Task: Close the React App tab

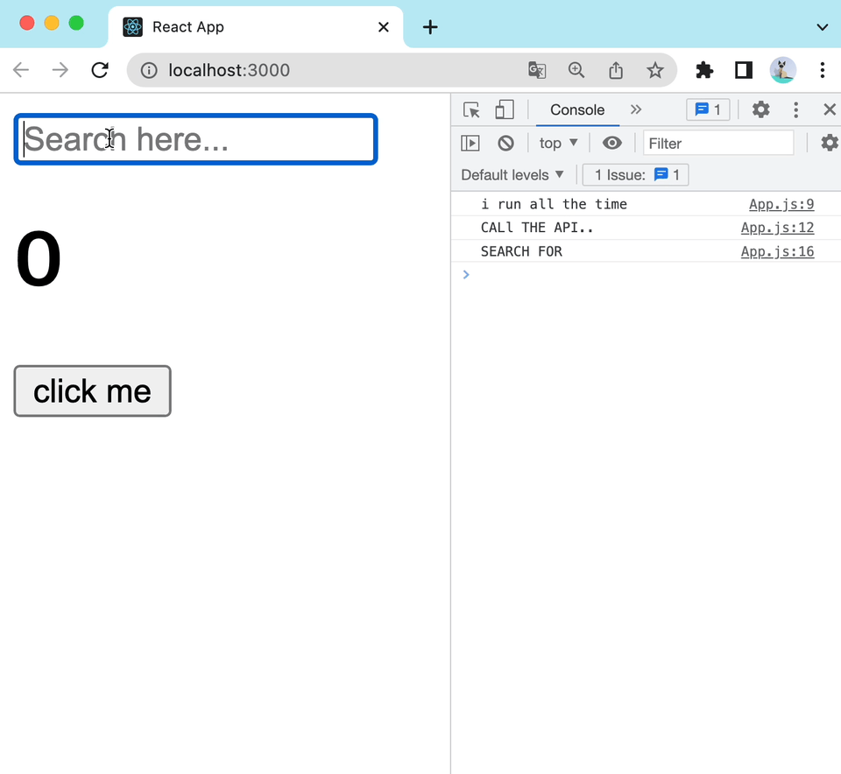Action: tap(384, 27)
